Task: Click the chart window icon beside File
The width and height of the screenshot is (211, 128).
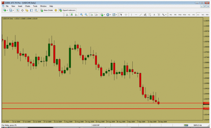Action: coord(3,6)
